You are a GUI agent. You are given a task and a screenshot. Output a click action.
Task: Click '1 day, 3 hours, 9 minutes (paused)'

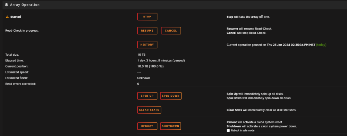[x=161, y=60]
